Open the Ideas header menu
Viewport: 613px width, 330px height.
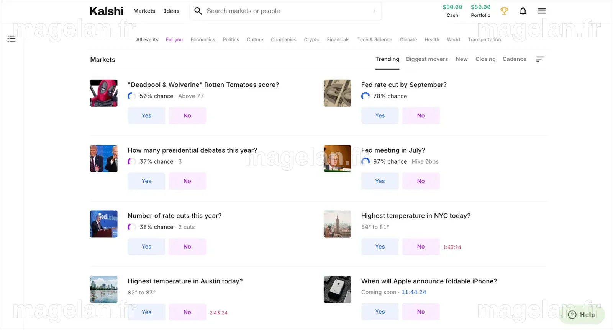click(172, 11)
